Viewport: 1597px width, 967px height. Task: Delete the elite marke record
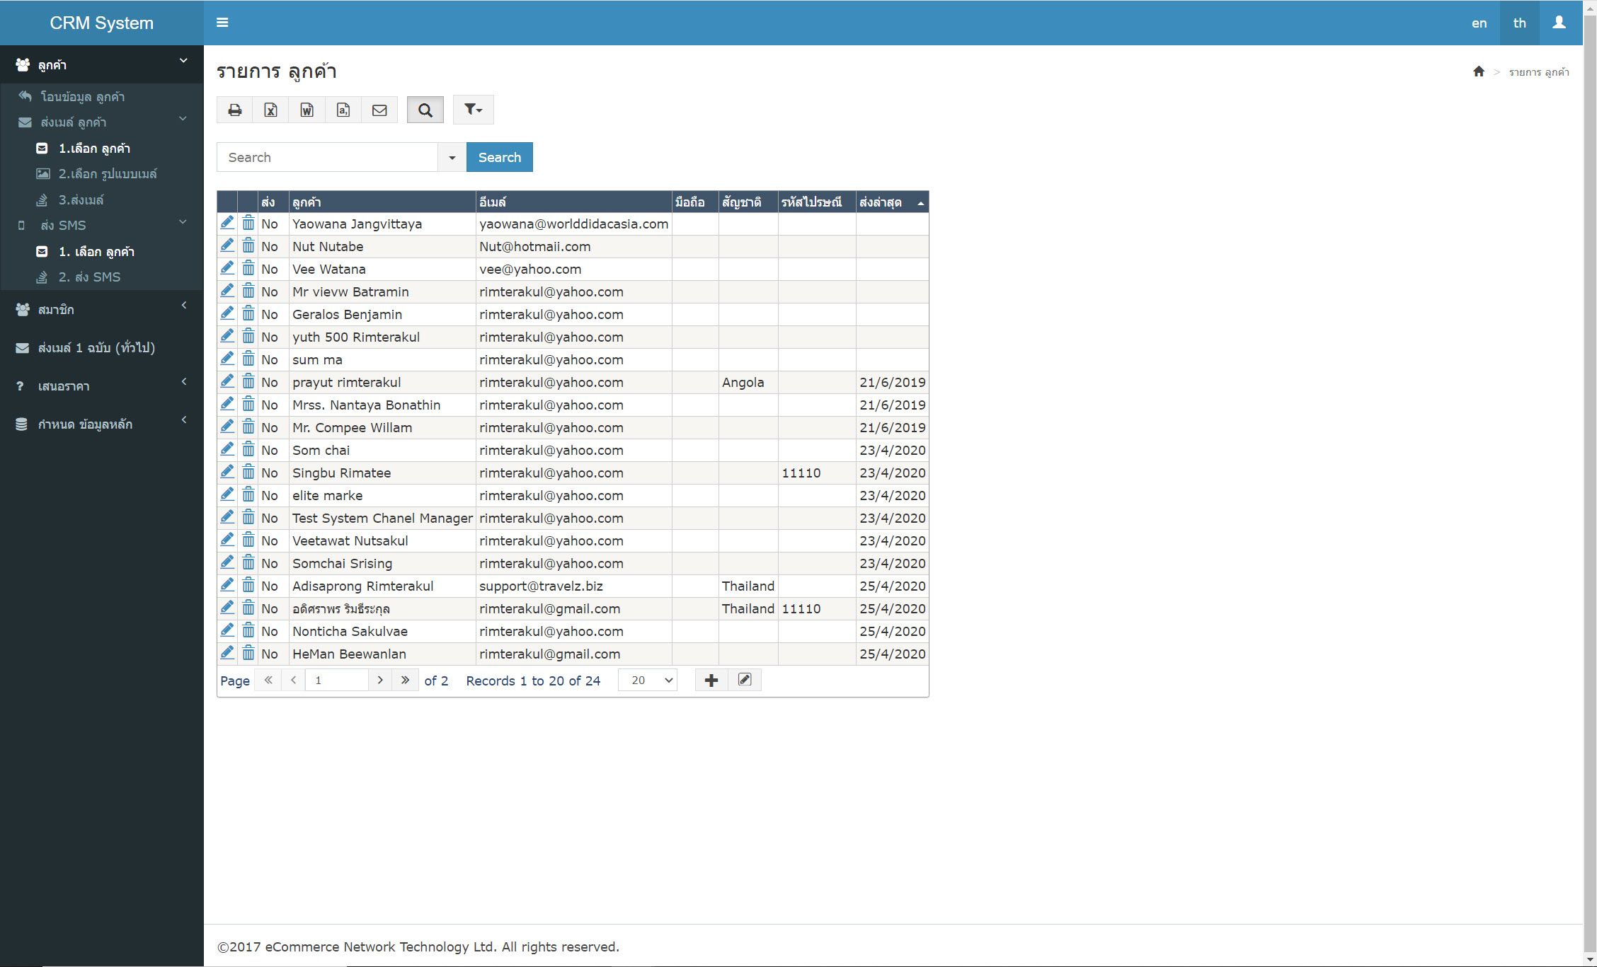(248, 494)
